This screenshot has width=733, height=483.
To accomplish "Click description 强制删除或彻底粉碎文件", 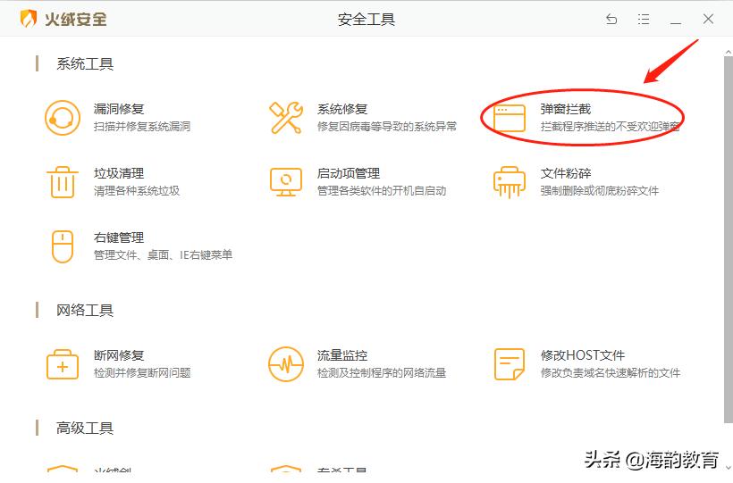I will click(600, 190).
